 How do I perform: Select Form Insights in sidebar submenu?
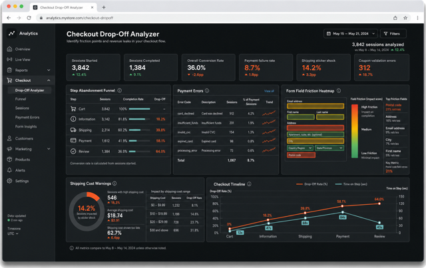26,126
